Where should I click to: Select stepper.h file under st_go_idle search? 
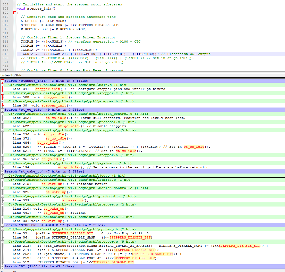coord(71,155)
